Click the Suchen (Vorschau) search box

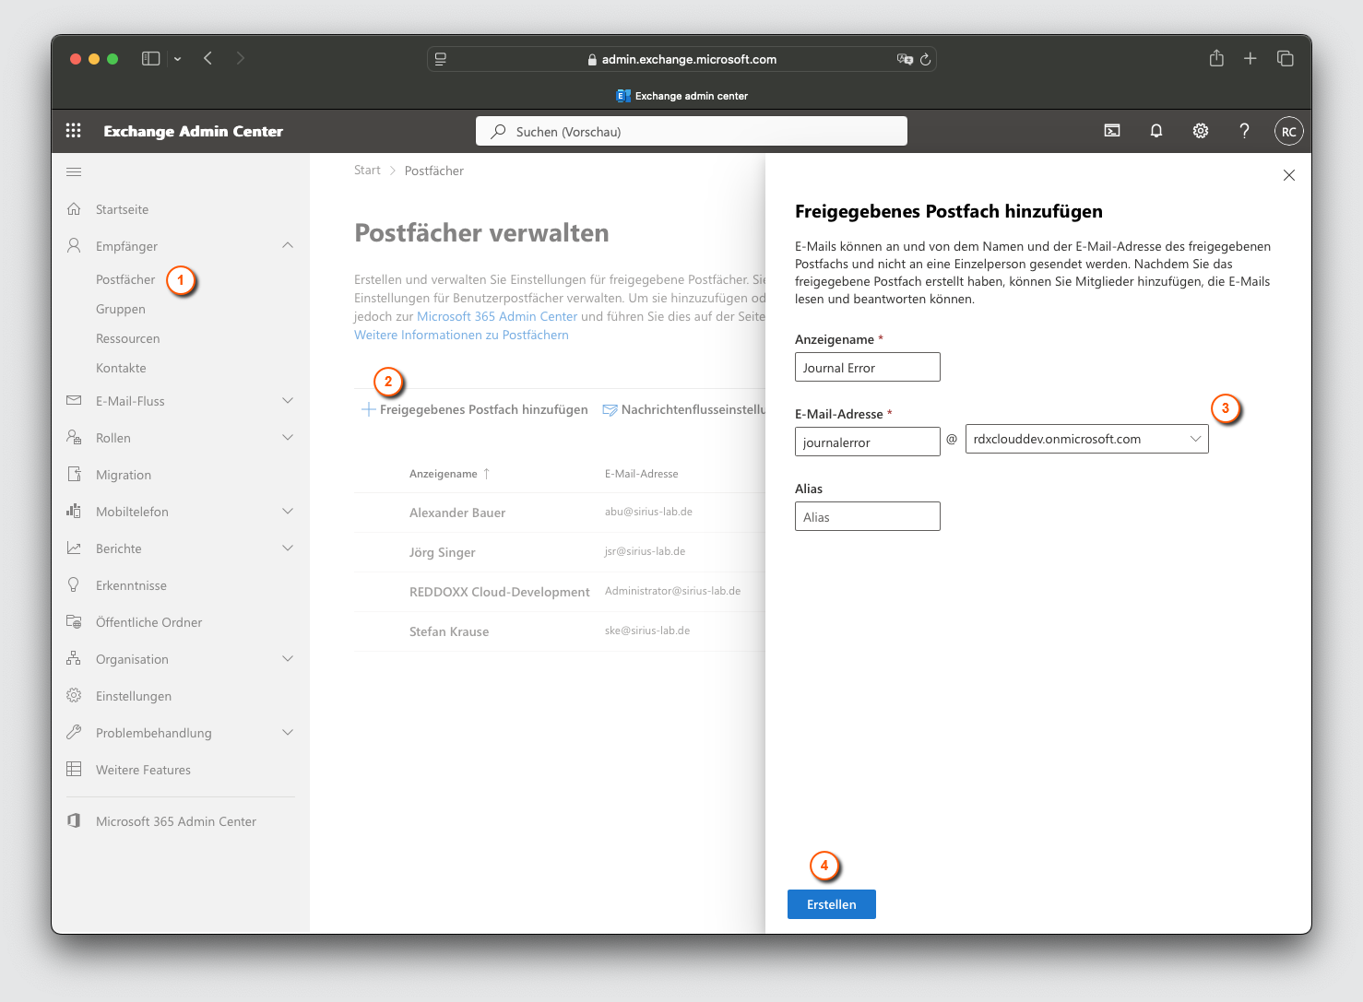(x=692, y=131)
